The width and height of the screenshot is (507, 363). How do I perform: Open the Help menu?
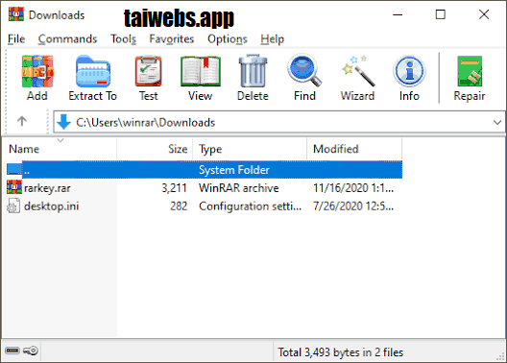[273, 39]
